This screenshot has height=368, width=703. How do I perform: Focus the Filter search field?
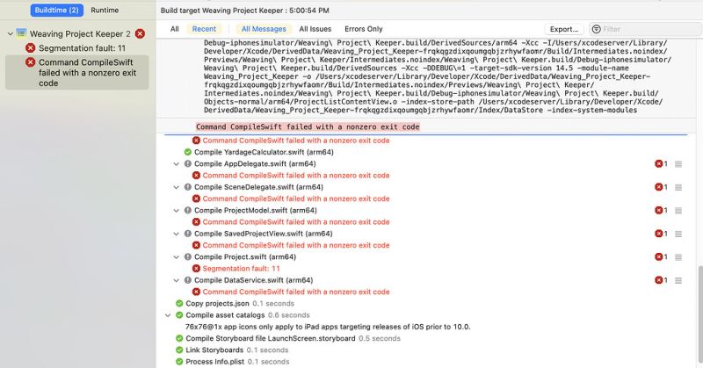646,29
